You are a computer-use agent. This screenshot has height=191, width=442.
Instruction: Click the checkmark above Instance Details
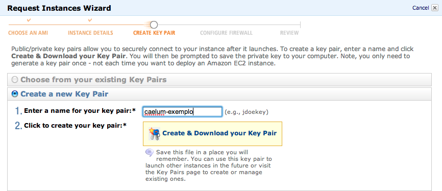pos(90,20)
